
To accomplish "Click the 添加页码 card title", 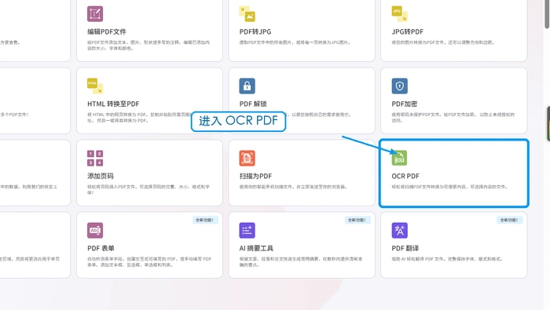I will pyautogui.click(x=101, y=176).
